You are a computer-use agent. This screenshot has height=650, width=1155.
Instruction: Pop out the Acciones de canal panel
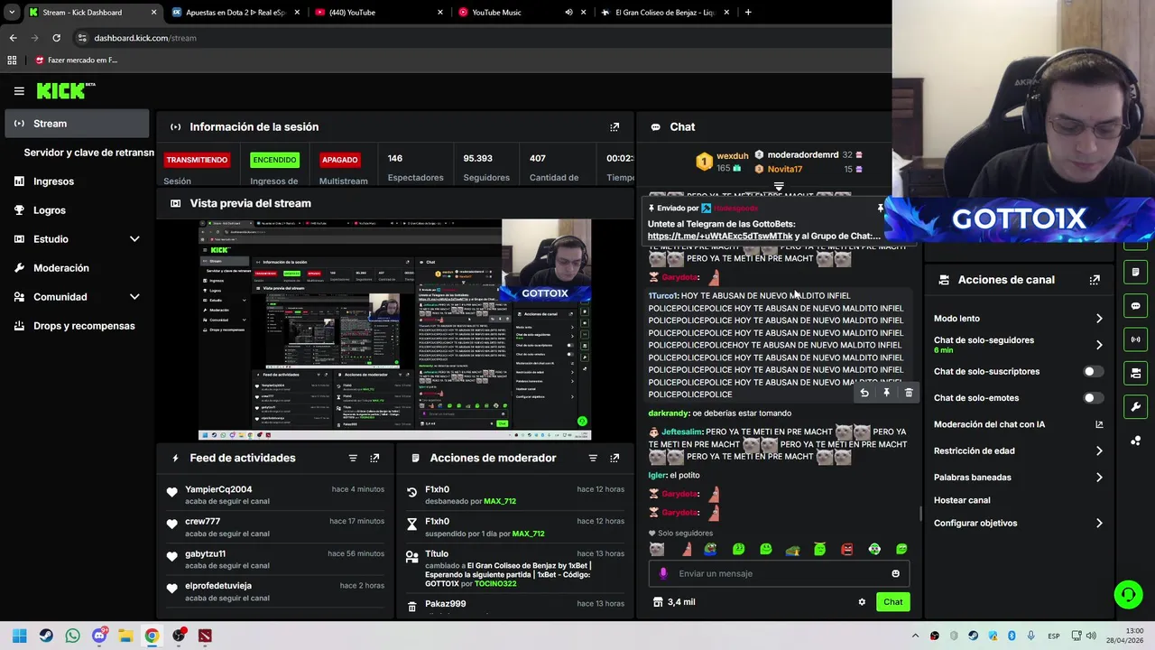tap(1095, 280)
